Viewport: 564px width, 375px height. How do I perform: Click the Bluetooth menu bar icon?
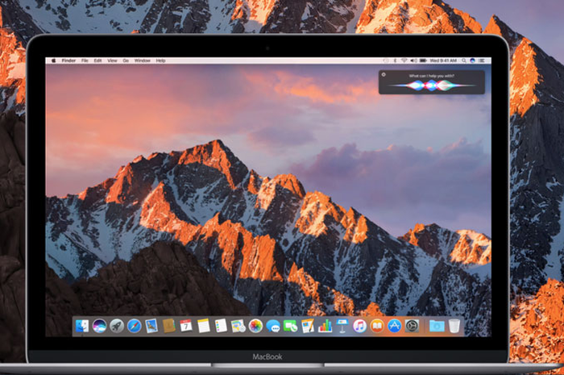click(x=395, y=60)
